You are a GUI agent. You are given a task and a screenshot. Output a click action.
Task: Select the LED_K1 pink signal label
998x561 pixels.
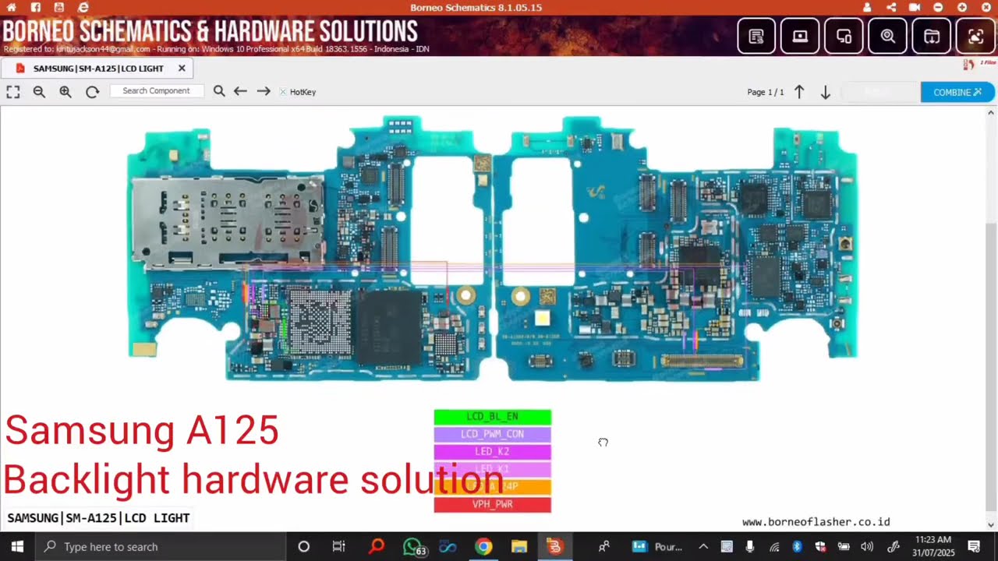pyautogui.click(x=492, y=469)
